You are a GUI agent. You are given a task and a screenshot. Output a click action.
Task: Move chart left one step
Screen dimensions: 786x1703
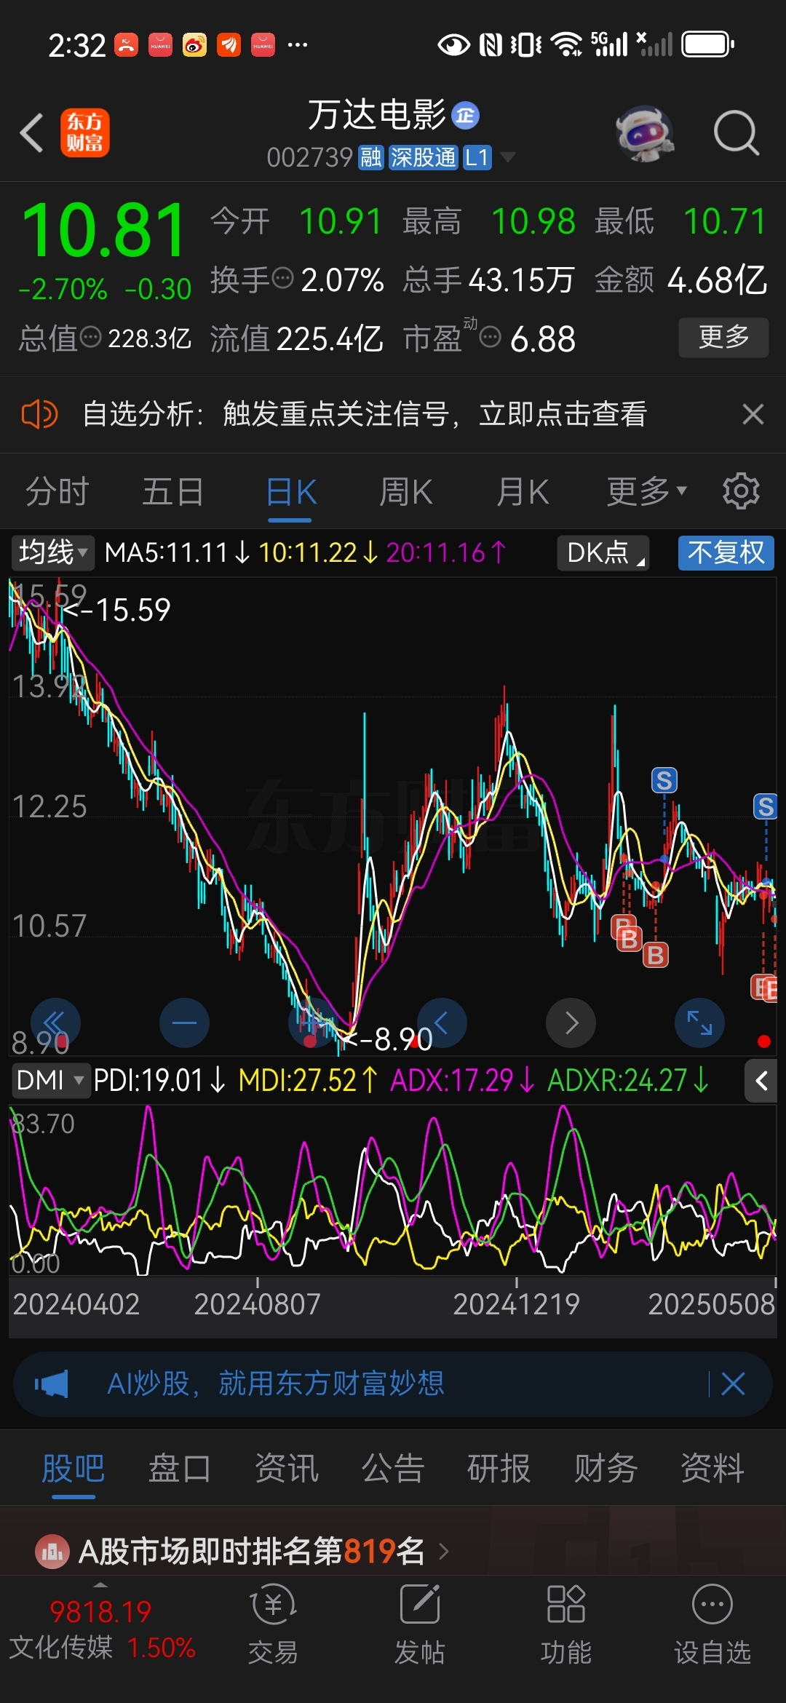tap(442, 1023)
